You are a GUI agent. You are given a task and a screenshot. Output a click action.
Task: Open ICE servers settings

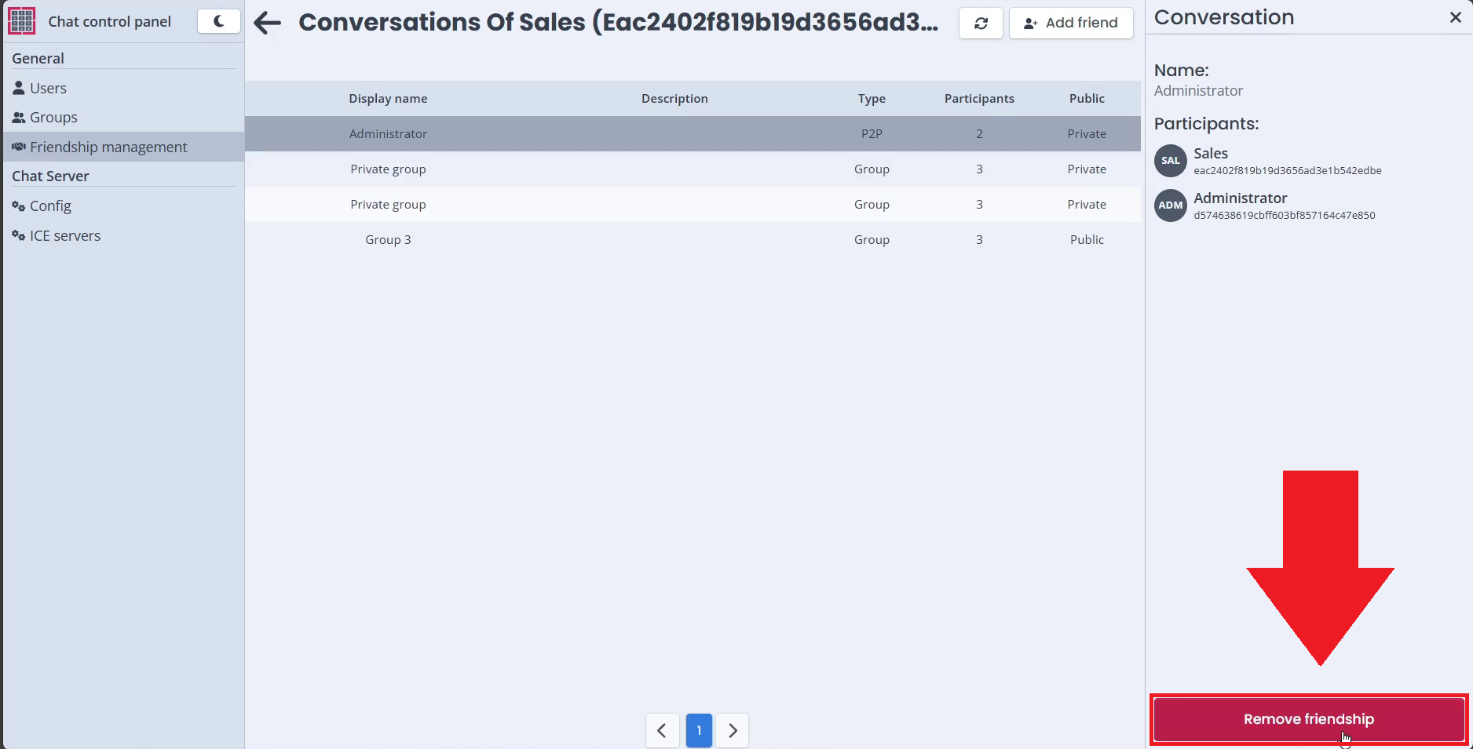(65, 236)
